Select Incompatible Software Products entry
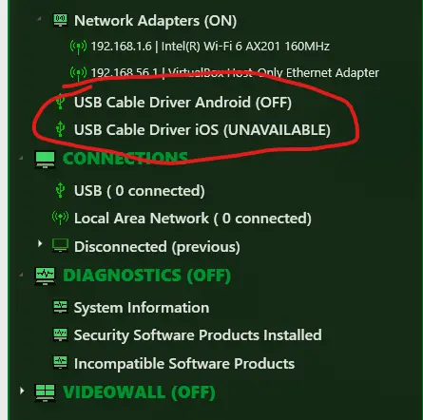The width and height of the screenshot is (423, 420). pyautogui.click(x=184, y=363)
